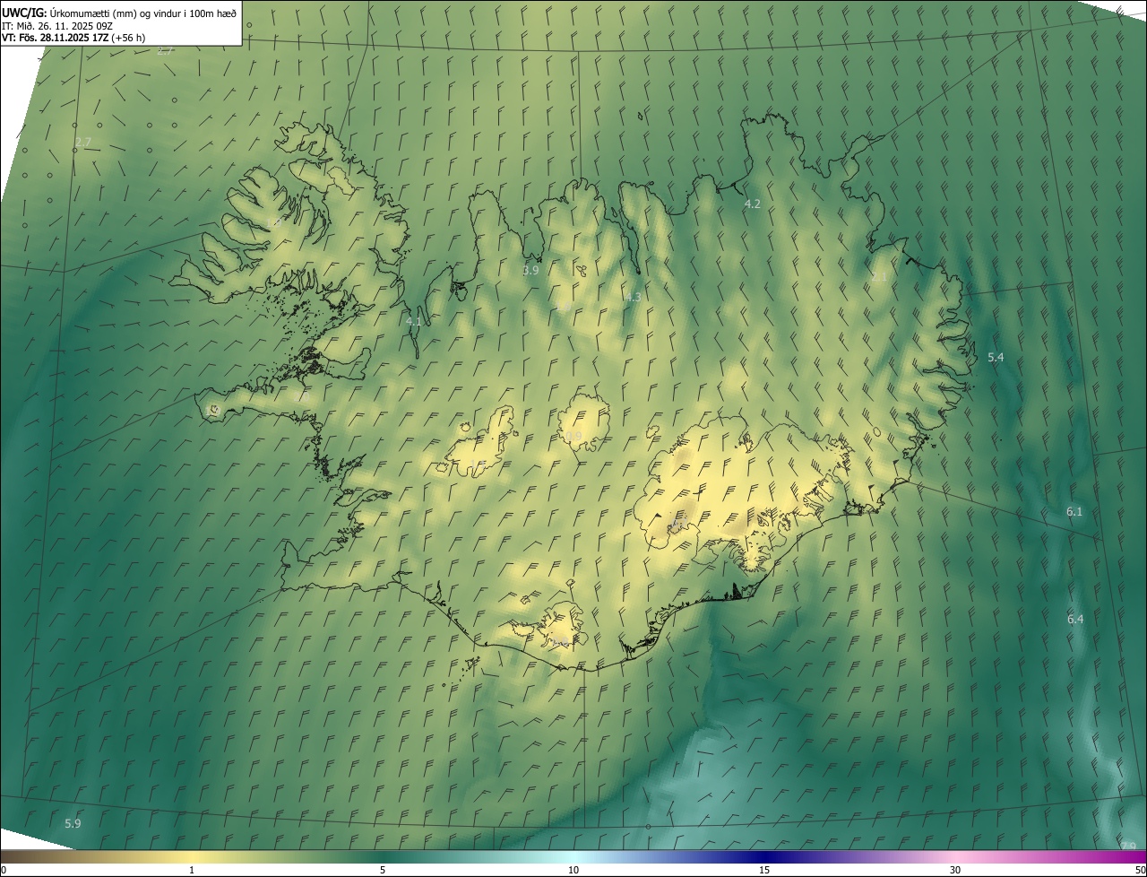Click the 6.1 value in the east ocean
This screenshot has width=1147, height=877.
click(x=1074, y=512)
